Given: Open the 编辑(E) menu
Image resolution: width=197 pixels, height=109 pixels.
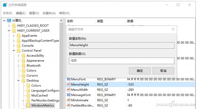Looking at the screenshot, I should coord(21,13).
